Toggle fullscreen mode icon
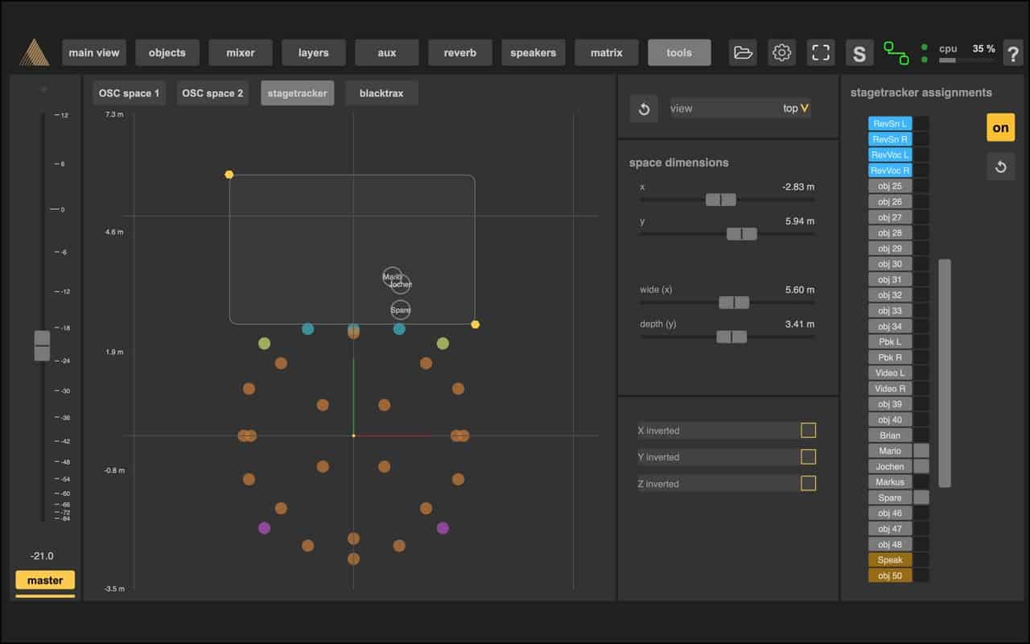 tap(820, 53)
